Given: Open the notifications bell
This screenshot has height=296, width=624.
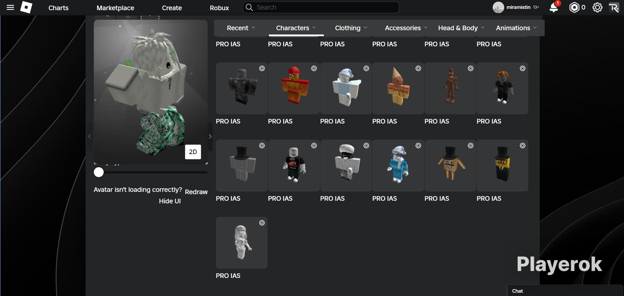Looking at the screenshot, I should click(554, 7).
